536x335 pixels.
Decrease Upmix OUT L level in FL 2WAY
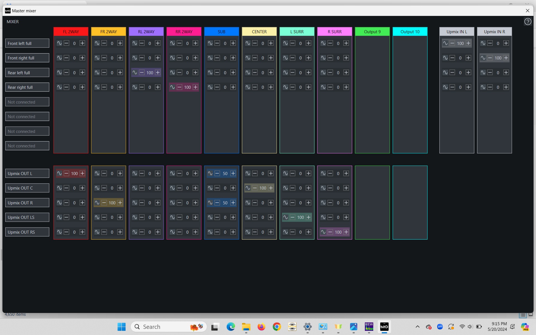(x=66, y=173)
